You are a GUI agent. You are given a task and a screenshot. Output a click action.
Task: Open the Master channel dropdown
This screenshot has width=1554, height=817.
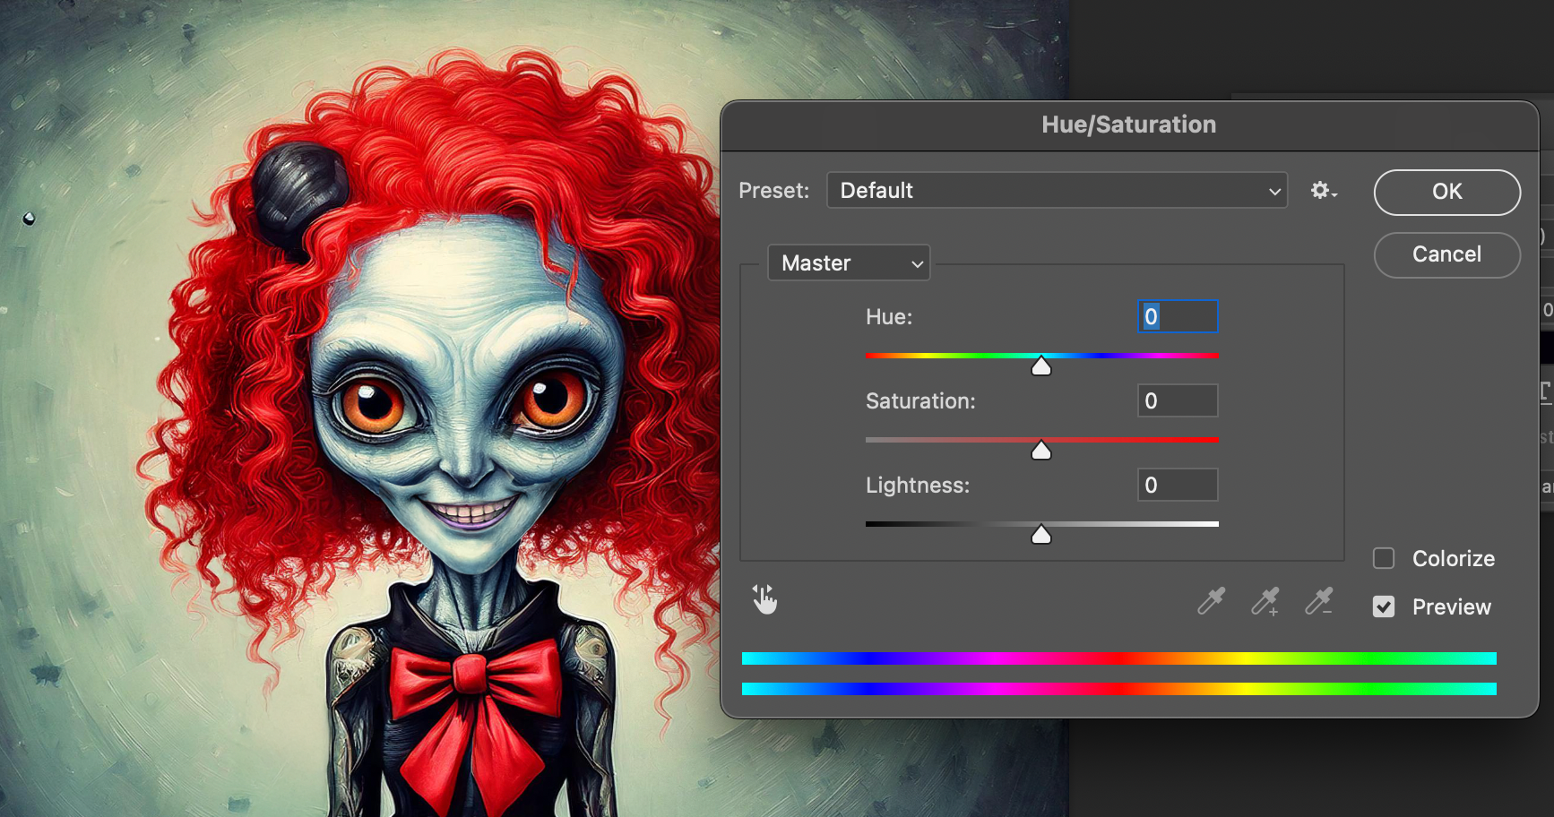click(849, 263)
